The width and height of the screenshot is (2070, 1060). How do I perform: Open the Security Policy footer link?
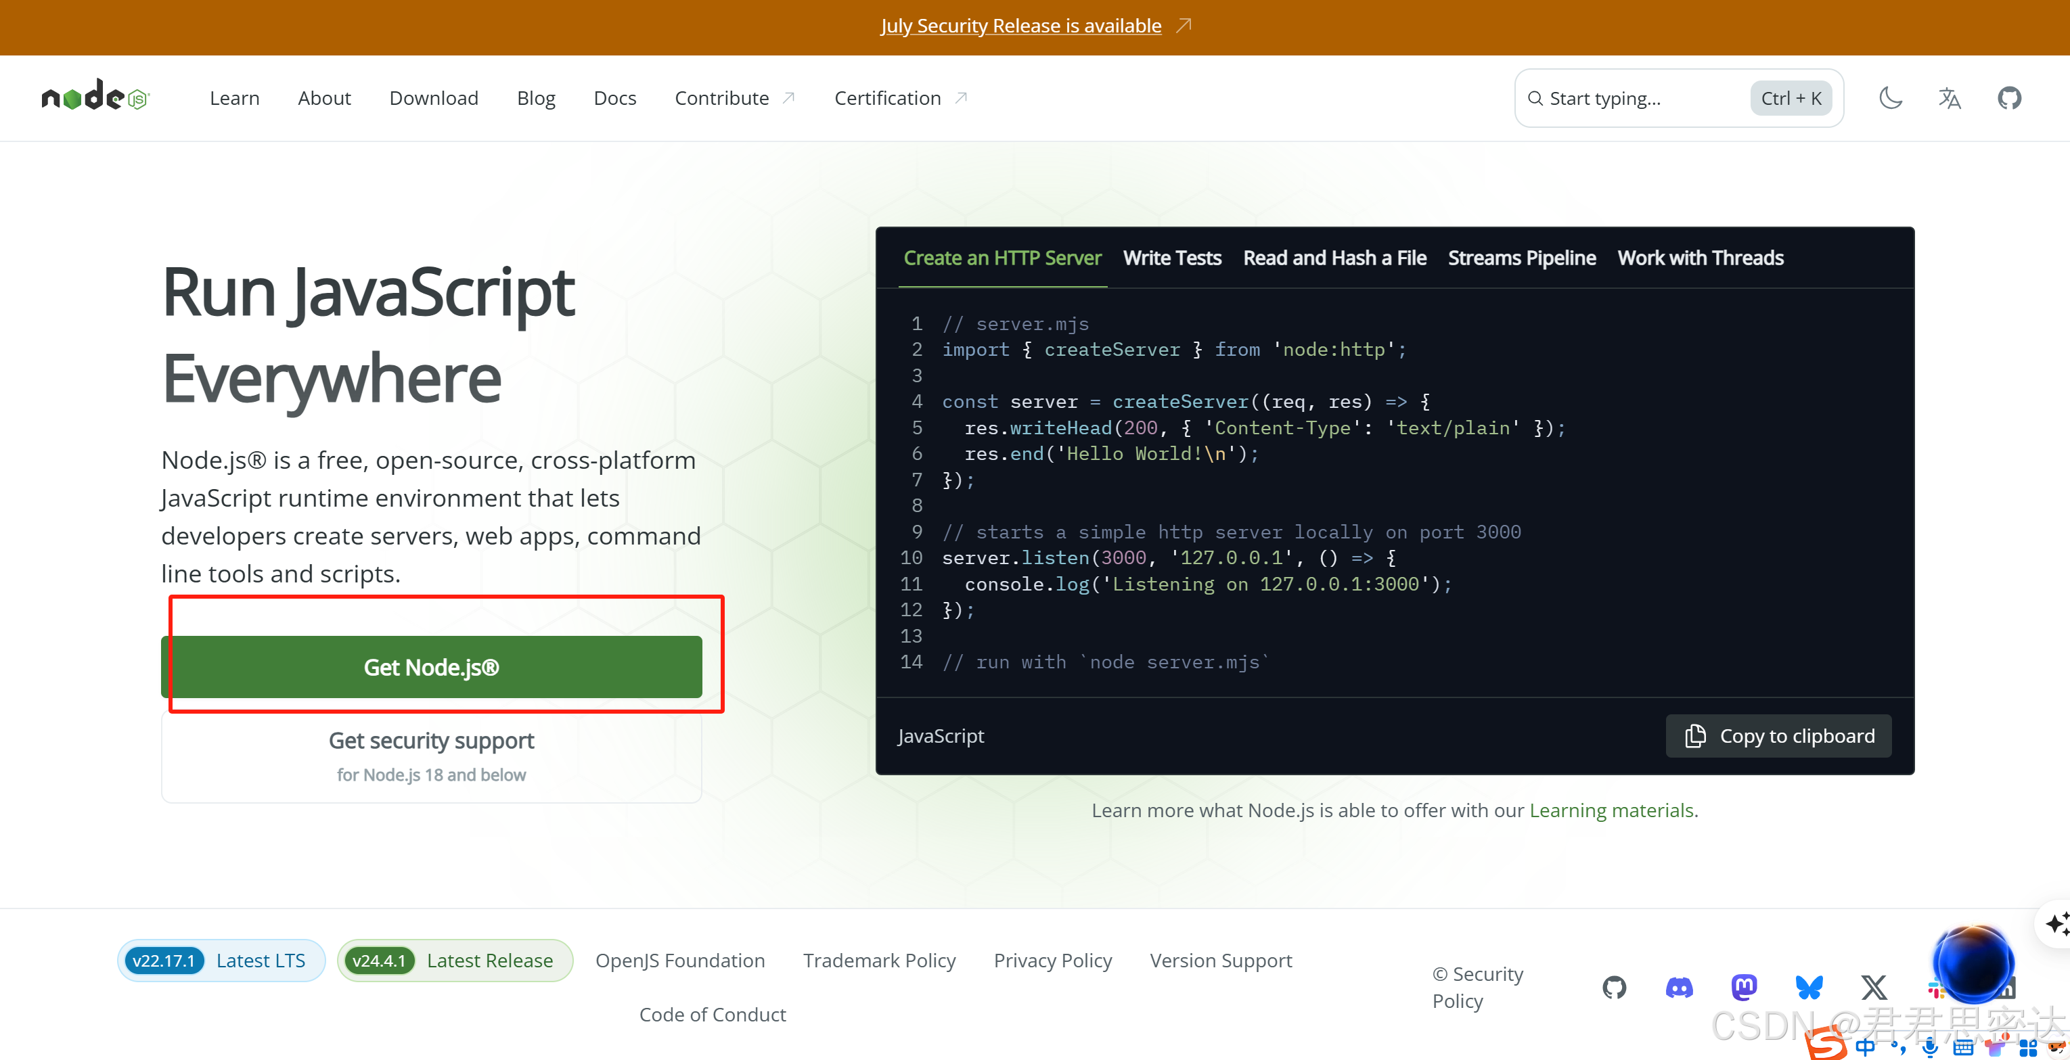[x=1478, y=987]
